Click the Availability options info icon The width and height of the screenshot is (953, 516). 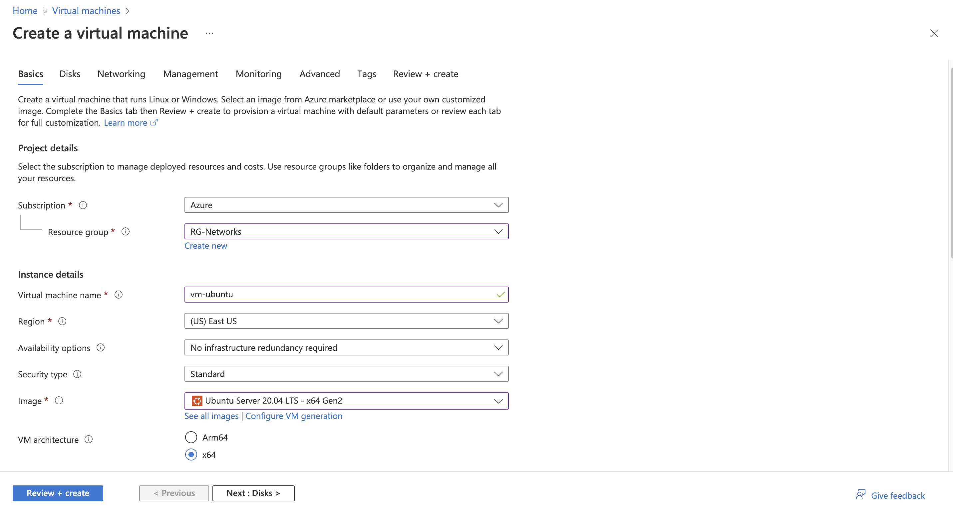coord(101,347)
